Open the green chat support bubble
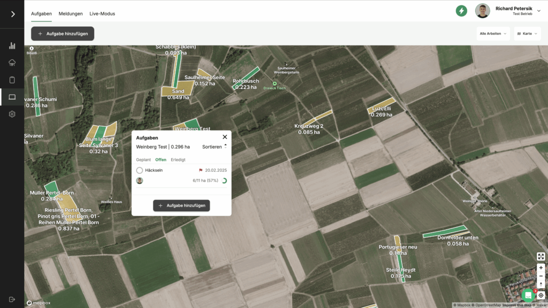548x308 pixels. coord(528,295)
